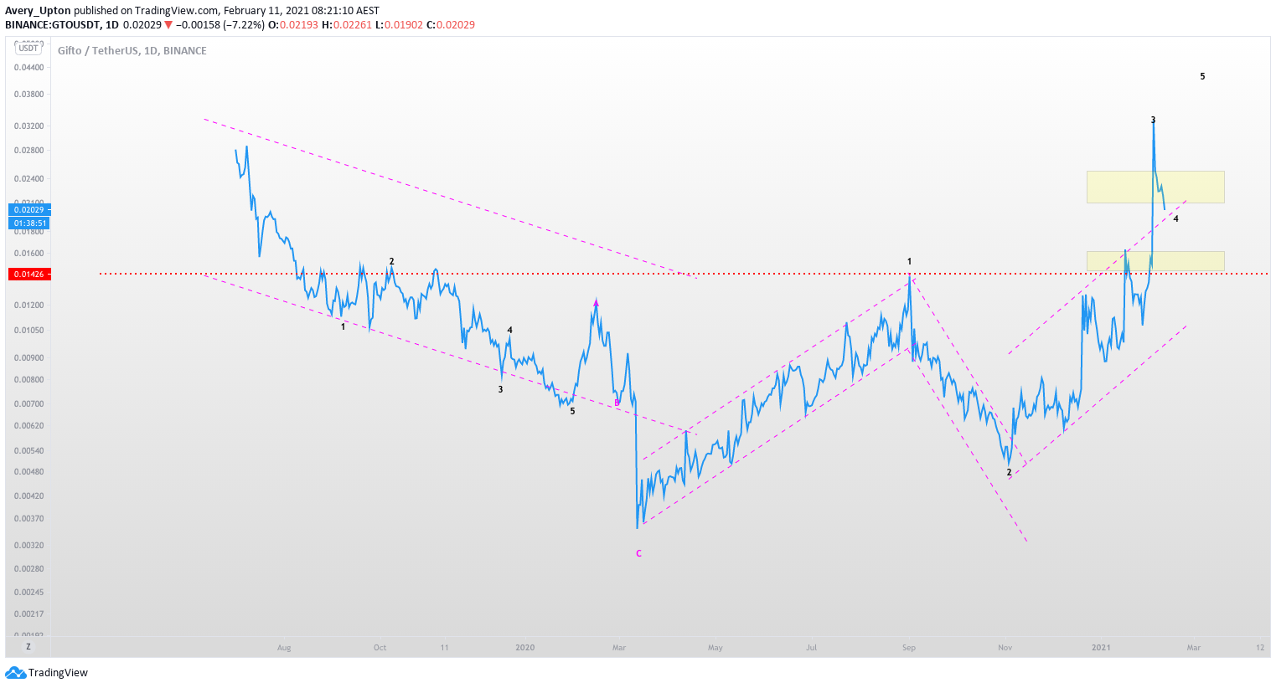Click the pink B wave label
1276x688 pixels.
617,403
